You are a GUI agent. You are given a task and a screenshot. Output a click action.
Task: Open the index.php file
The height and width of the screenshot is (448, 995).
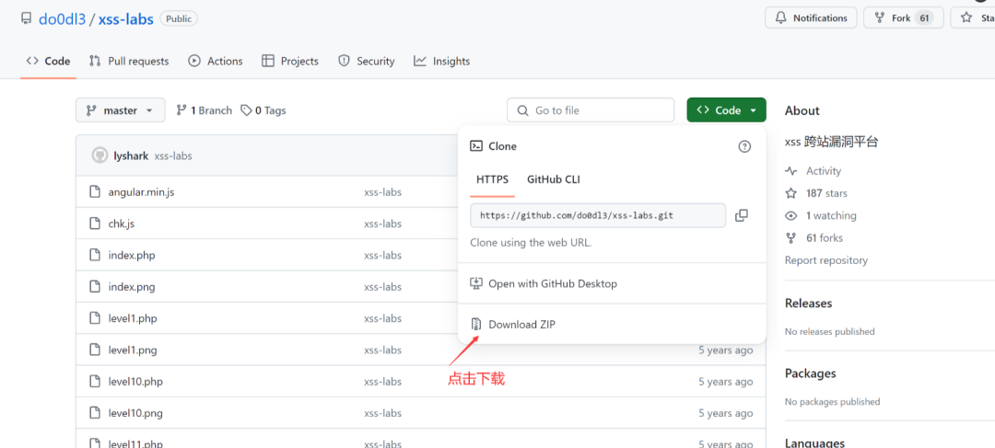(x=132, y=256)
